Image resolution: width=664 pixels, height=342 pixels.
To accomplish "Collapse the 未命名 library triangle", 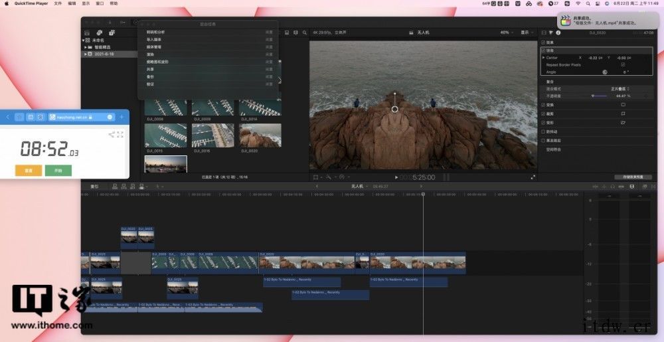I will (x=84, y=41).
